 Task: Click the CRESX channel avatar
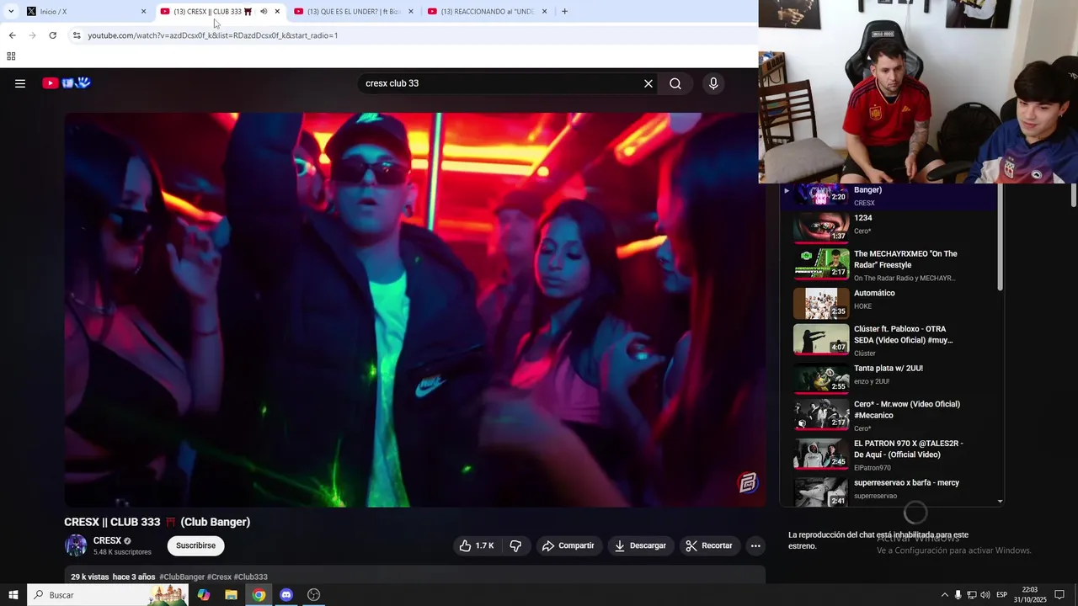click(x=76, y=545)
